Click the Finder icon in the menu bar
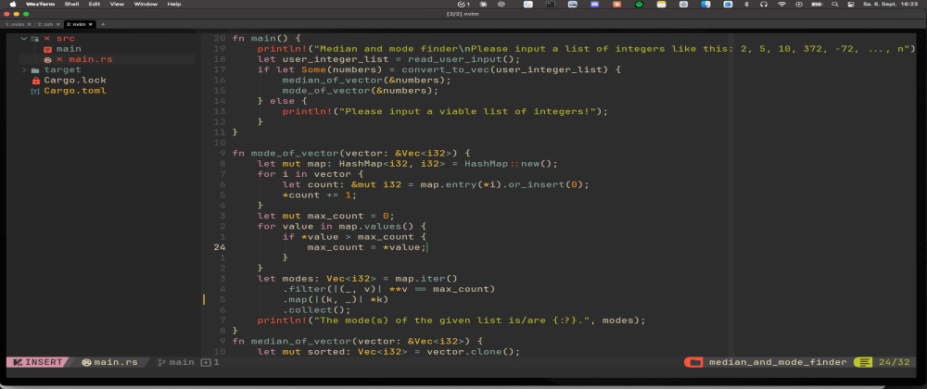 click(705, 4)
